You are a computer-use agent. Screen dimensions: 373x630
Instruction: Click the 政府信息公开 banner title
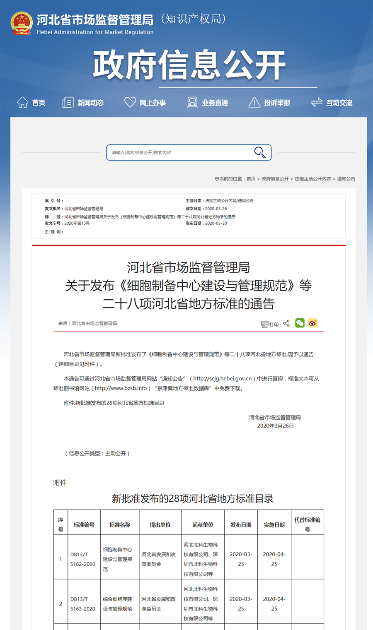point(189,65)
